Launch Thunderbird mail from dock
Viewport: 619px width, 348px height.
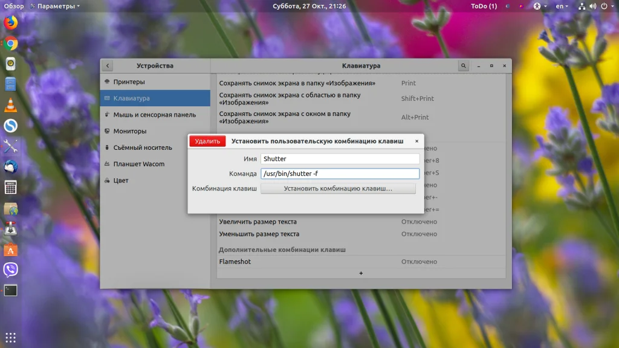(x=11, y=167)
